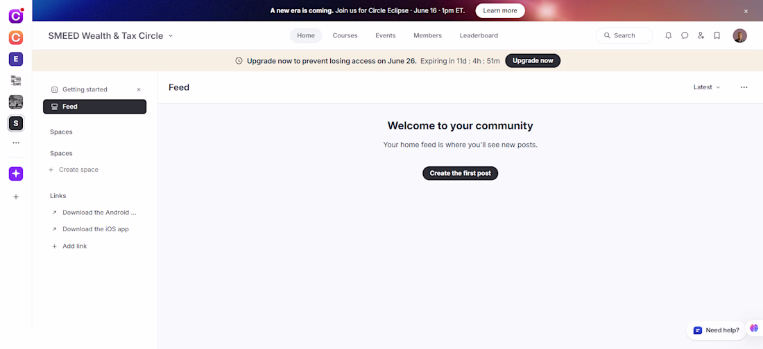763x349 pixels.
Task: Click Create space in sidebar
Action: (x=74, y=170)
